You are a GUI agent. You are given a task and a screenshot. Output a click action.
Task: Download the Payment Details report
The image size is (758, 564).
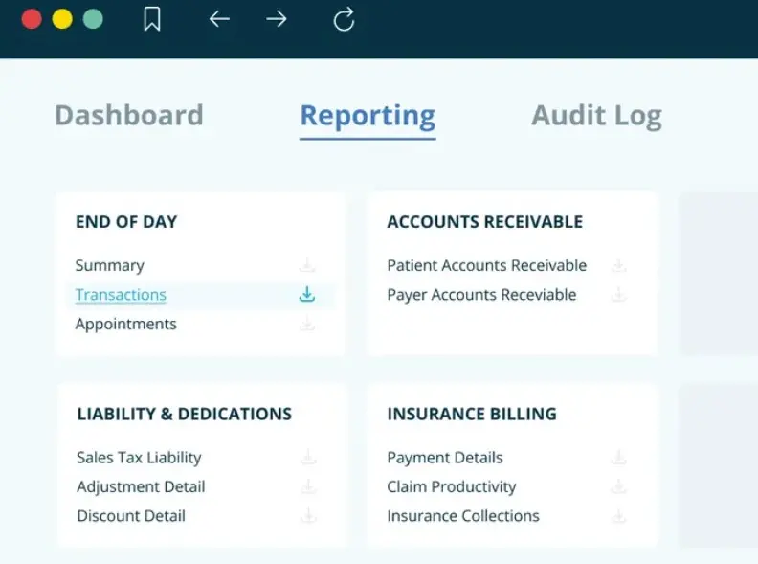[619, 457]
